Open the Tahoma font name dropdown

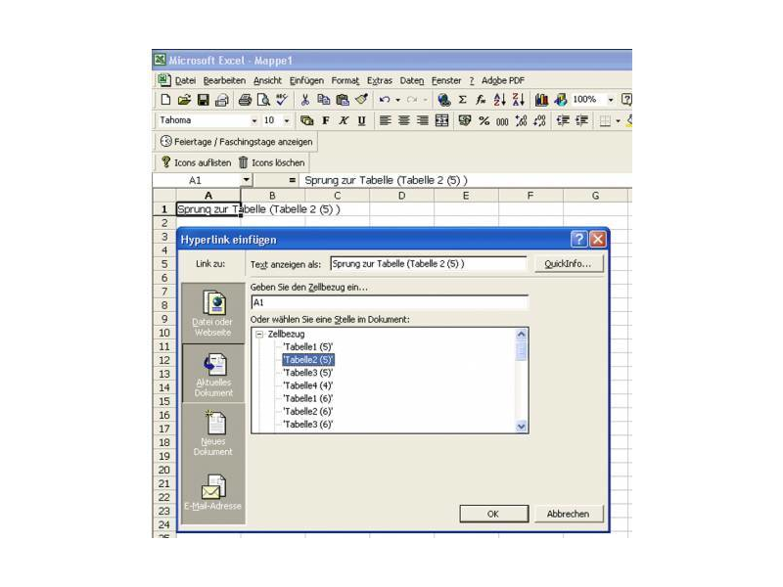pos(254,120)
